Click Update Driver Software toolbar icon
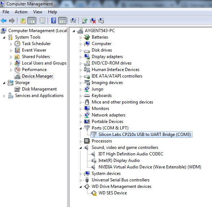212x207 pixels. click(85, 21)
